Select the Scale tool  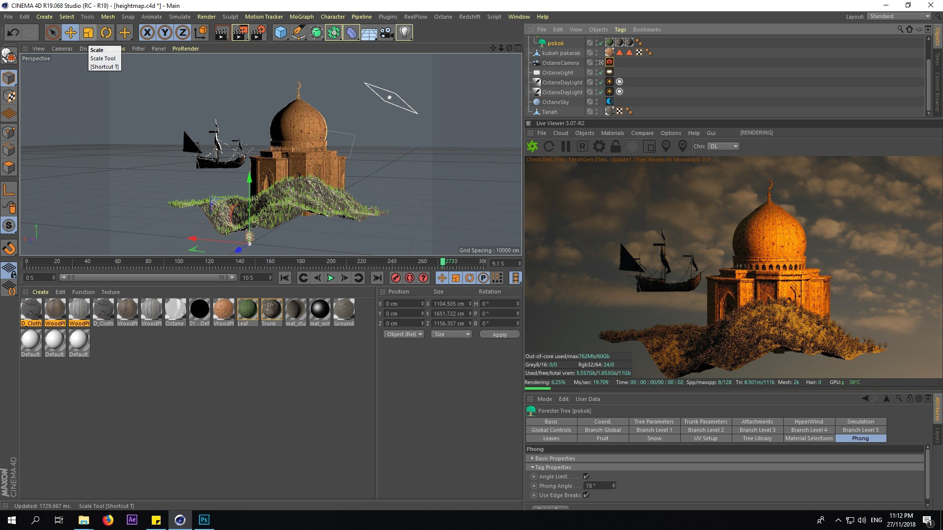[88, 33]
